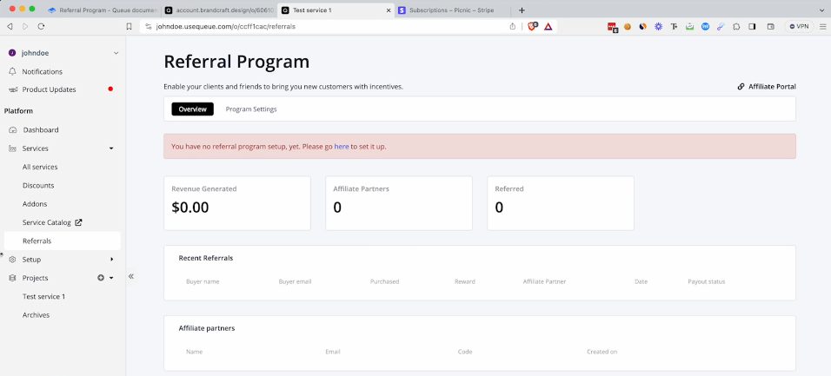The width and height of the screenshot is (831, 376).
Task: Collapse sidebar with double chevron
Action: pos(131,276)
